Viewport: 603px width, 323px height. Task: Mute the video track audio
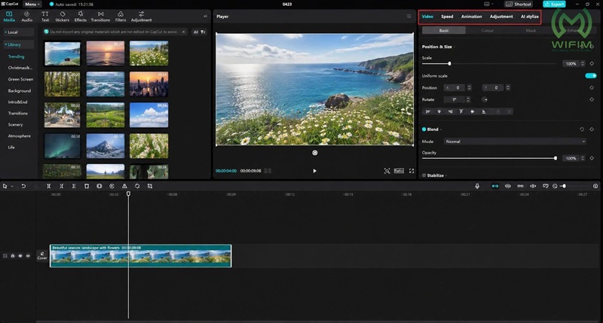point(28,256)
